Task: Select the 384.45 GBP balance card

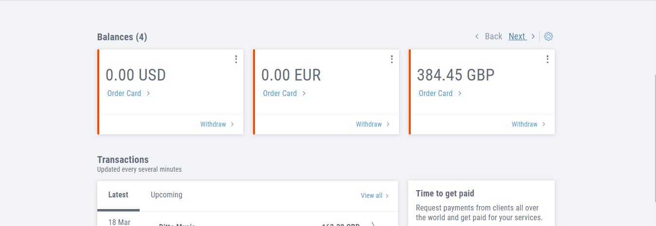Action: (482, 92)
